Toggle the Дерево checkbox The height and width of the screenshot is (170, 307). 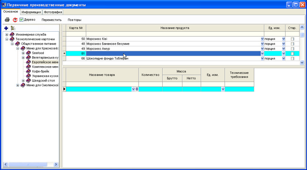22,20
